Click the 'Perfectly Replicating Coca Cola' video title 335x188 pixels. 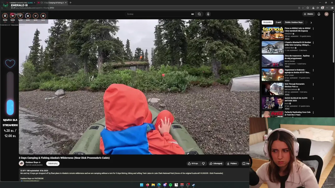[298, 113]
